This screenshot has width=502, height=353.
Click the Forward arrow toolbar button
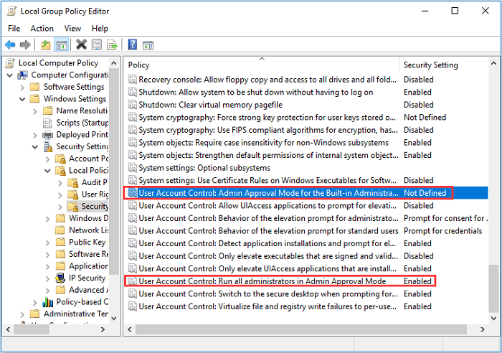click(25, 44)
